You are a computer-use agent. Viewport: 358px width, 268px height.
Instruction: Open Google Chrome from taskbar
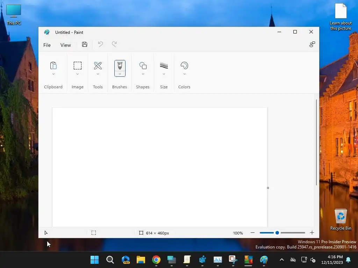click(x=156, y=260)
